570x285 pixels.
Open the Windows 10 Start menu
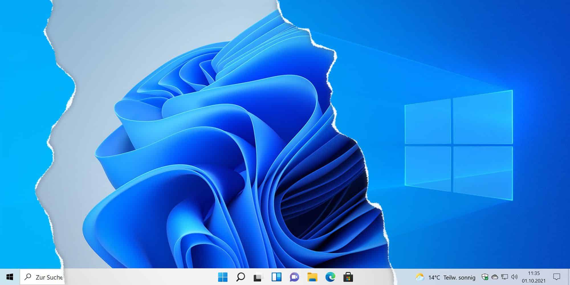(x=10, y=277)
